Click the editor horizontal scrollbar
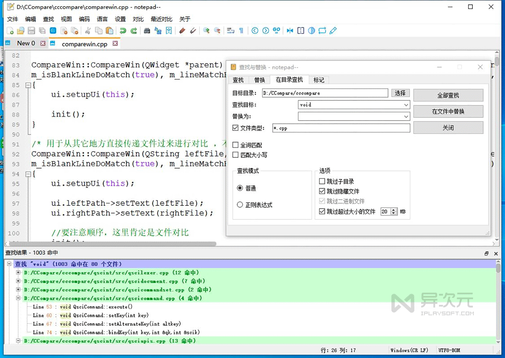Image resolution: width=505 pixels, height=358 pixels. click(113, 244)
